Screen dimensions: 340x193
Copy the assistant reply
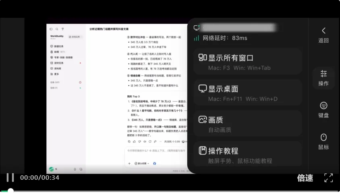point(129,142)
